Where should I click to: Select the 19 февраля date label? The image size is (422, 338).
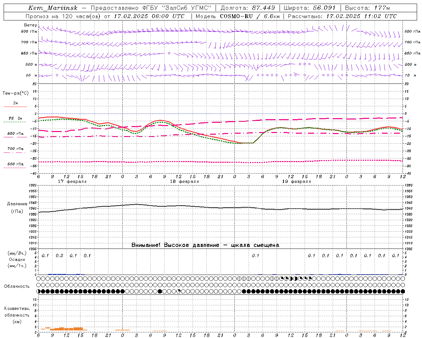coord(296,182)
